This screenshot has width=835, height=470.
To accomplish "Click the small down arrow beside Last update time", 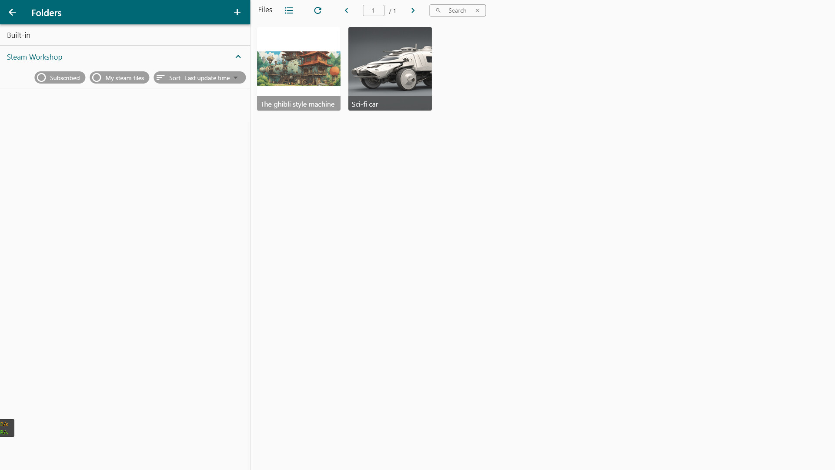I will [236, 77].
